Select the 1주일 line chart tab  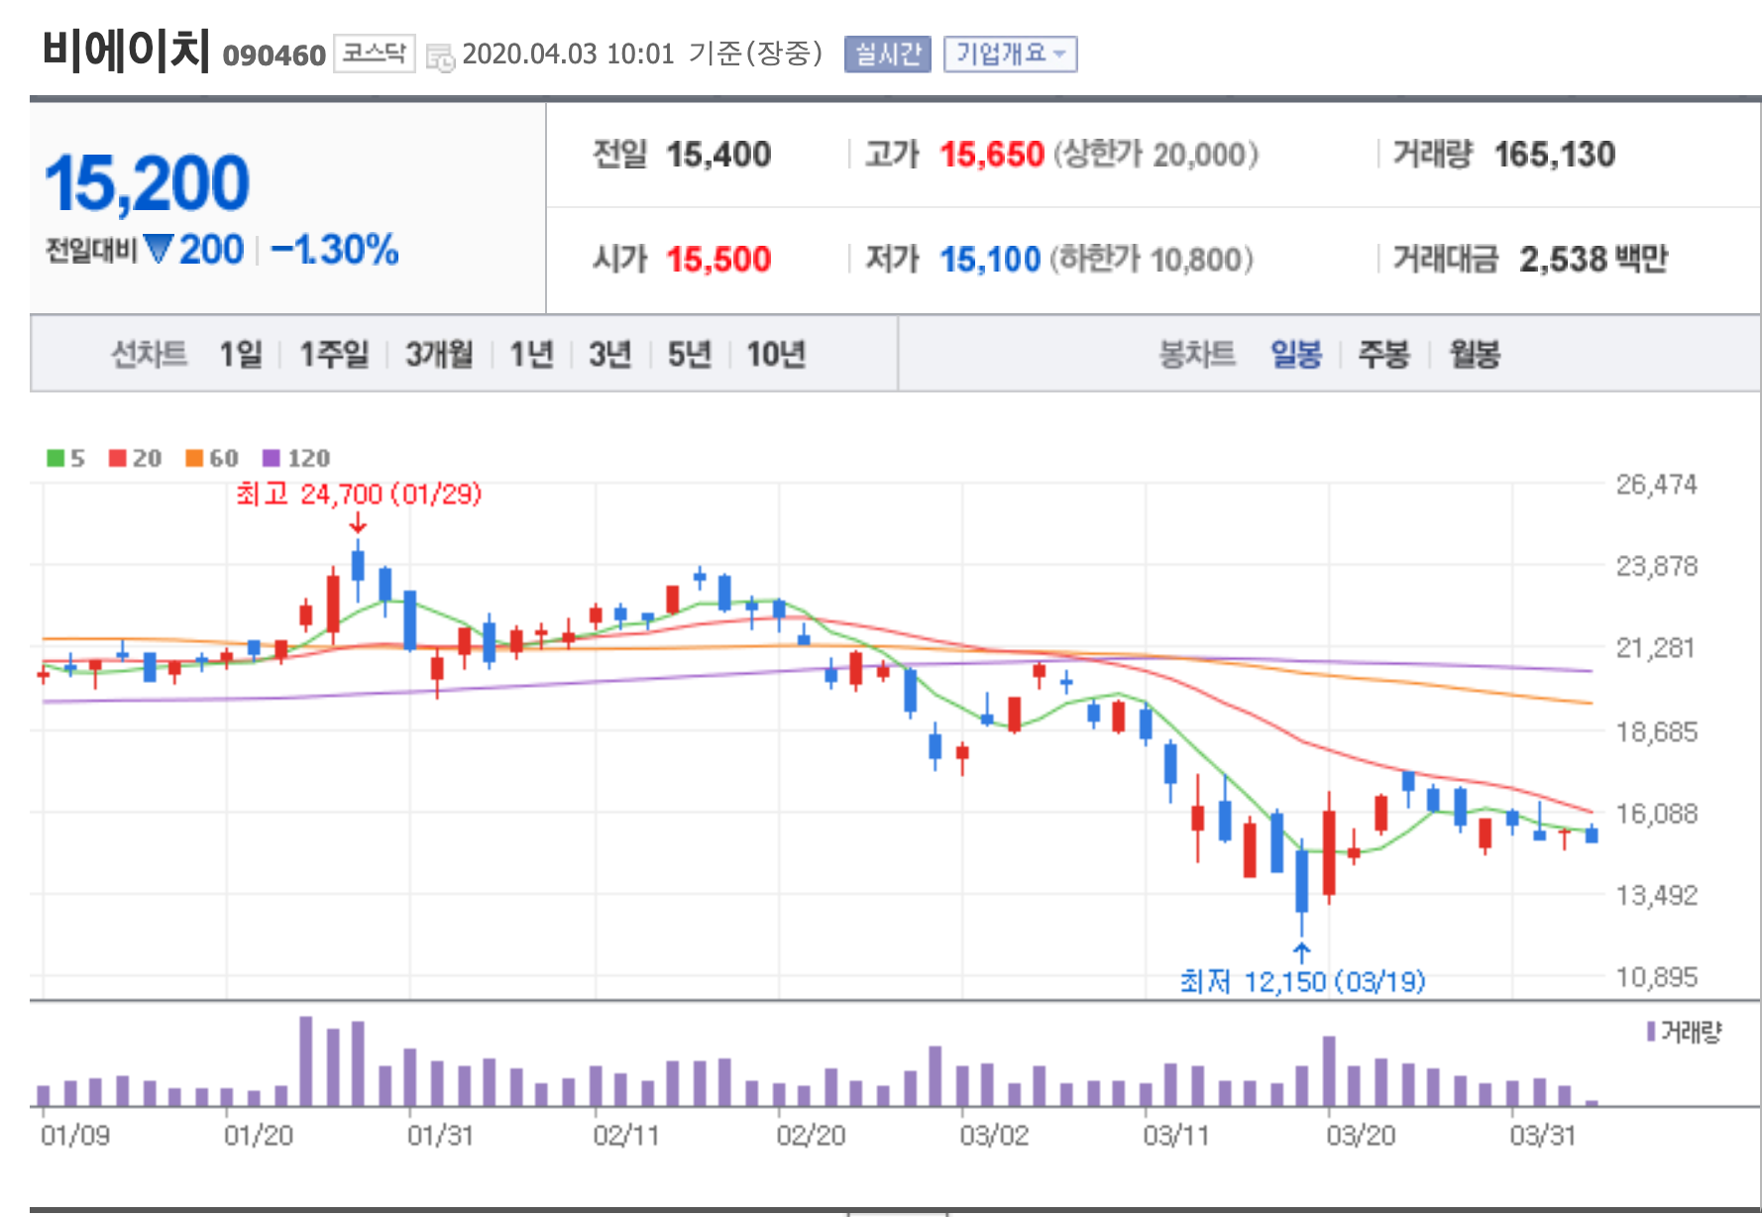pyautogui.click(x=334, y=354)
